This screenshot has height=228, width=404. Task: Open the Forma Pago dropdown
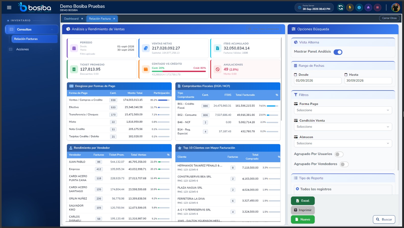[x=343, y=110]
